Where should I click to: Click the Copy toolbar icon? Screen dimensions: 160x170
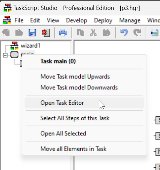tap(80, 33)
